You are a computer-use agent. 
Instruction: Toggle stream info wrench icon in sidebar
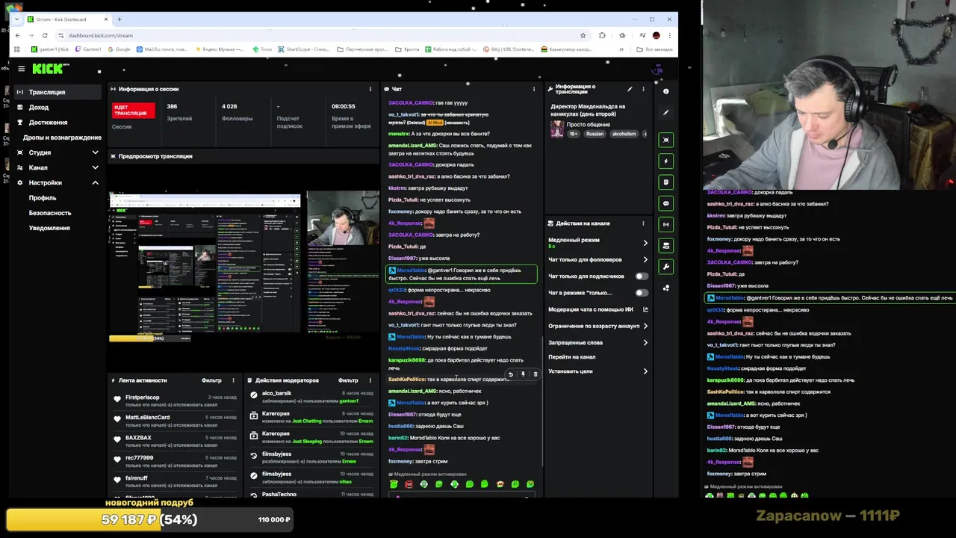click(x=666, y=266)
